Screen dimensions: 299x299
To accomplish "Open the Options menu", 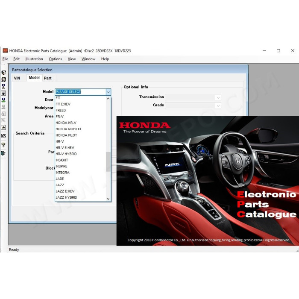I will point(55,59).
